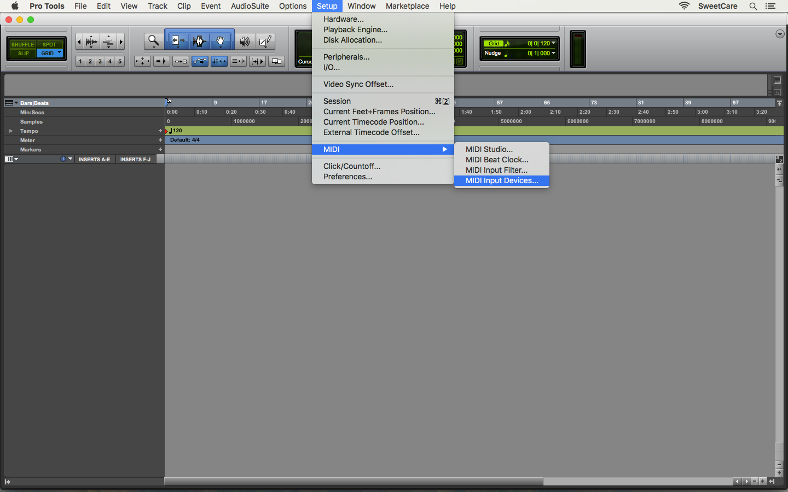Recall zoom preset 5
The image size is (788, 492).
120,61
